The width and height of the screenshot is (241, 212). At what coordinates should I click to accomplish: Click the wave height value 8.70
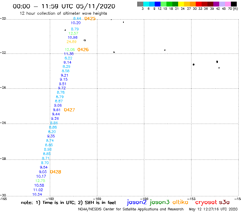coord(45,163)
